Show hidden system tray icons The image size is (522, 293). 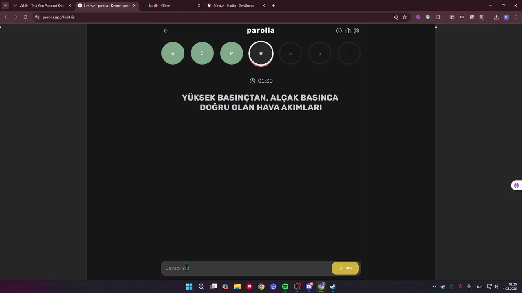coord(434,286)
